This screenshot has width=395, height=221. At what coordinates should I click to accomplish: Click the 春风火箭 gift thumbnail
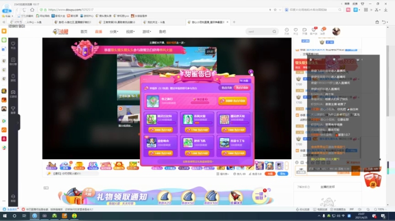click(x=188, y=119)
